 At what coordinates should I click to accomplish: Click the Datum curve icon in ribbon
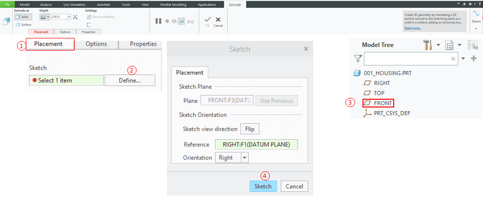tap(476, 14)
